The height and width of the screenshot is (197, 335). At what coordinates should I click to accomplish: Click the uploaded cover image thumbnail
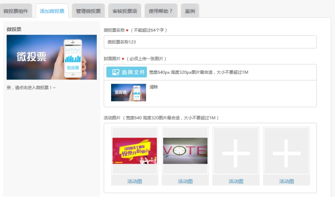[x=128, y=93]
